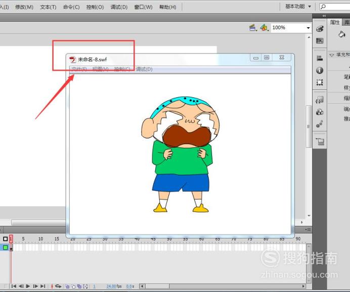Open the Color panel palette icon

click(320, 29)
